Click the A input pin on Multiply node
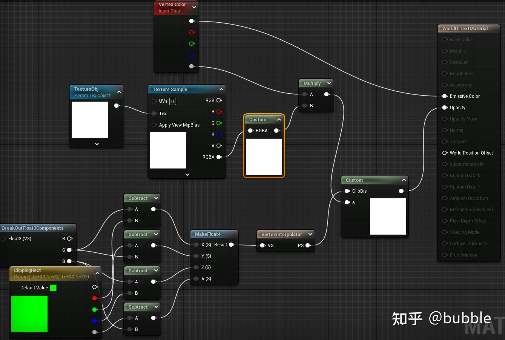 [x=305, y=94]
